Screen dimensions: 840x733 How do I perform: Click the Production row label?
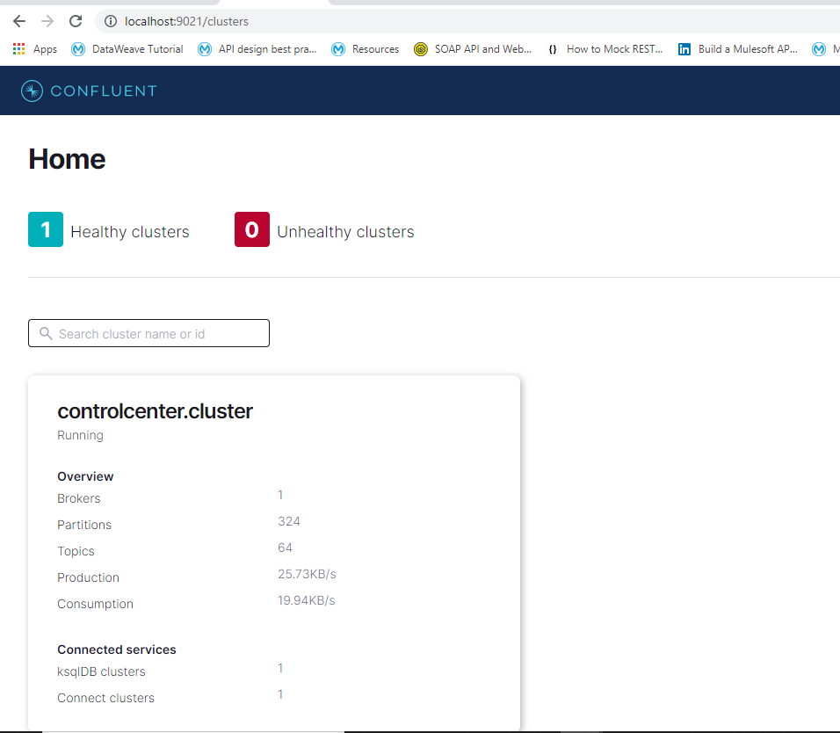click(x=89, y=577)
